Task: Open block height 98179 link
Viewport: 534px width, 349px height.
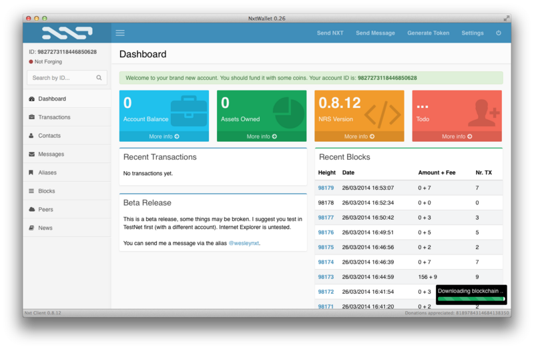Action: (326, 188)
